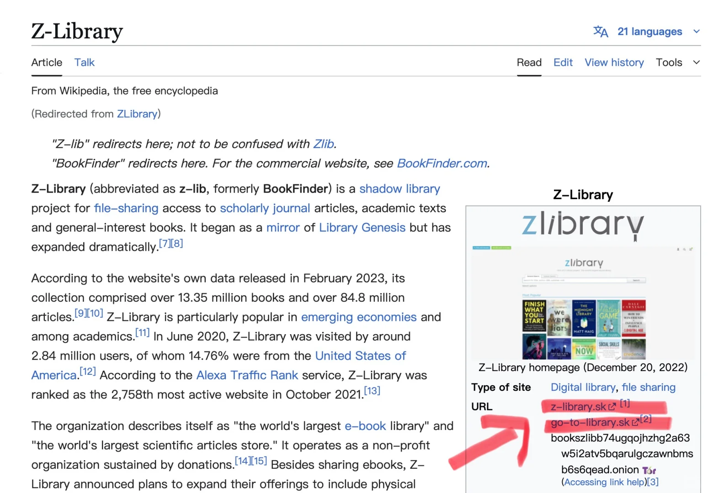Click the onion address text b6s6qead.onion

[600, 470]
